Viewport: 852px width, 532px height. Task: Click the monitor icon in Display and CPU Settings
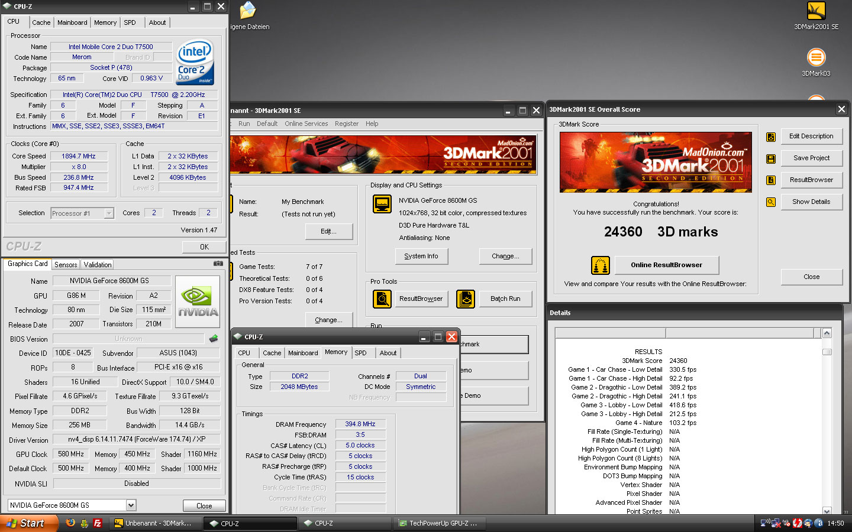pyautogui.click(x=382, y=204)
